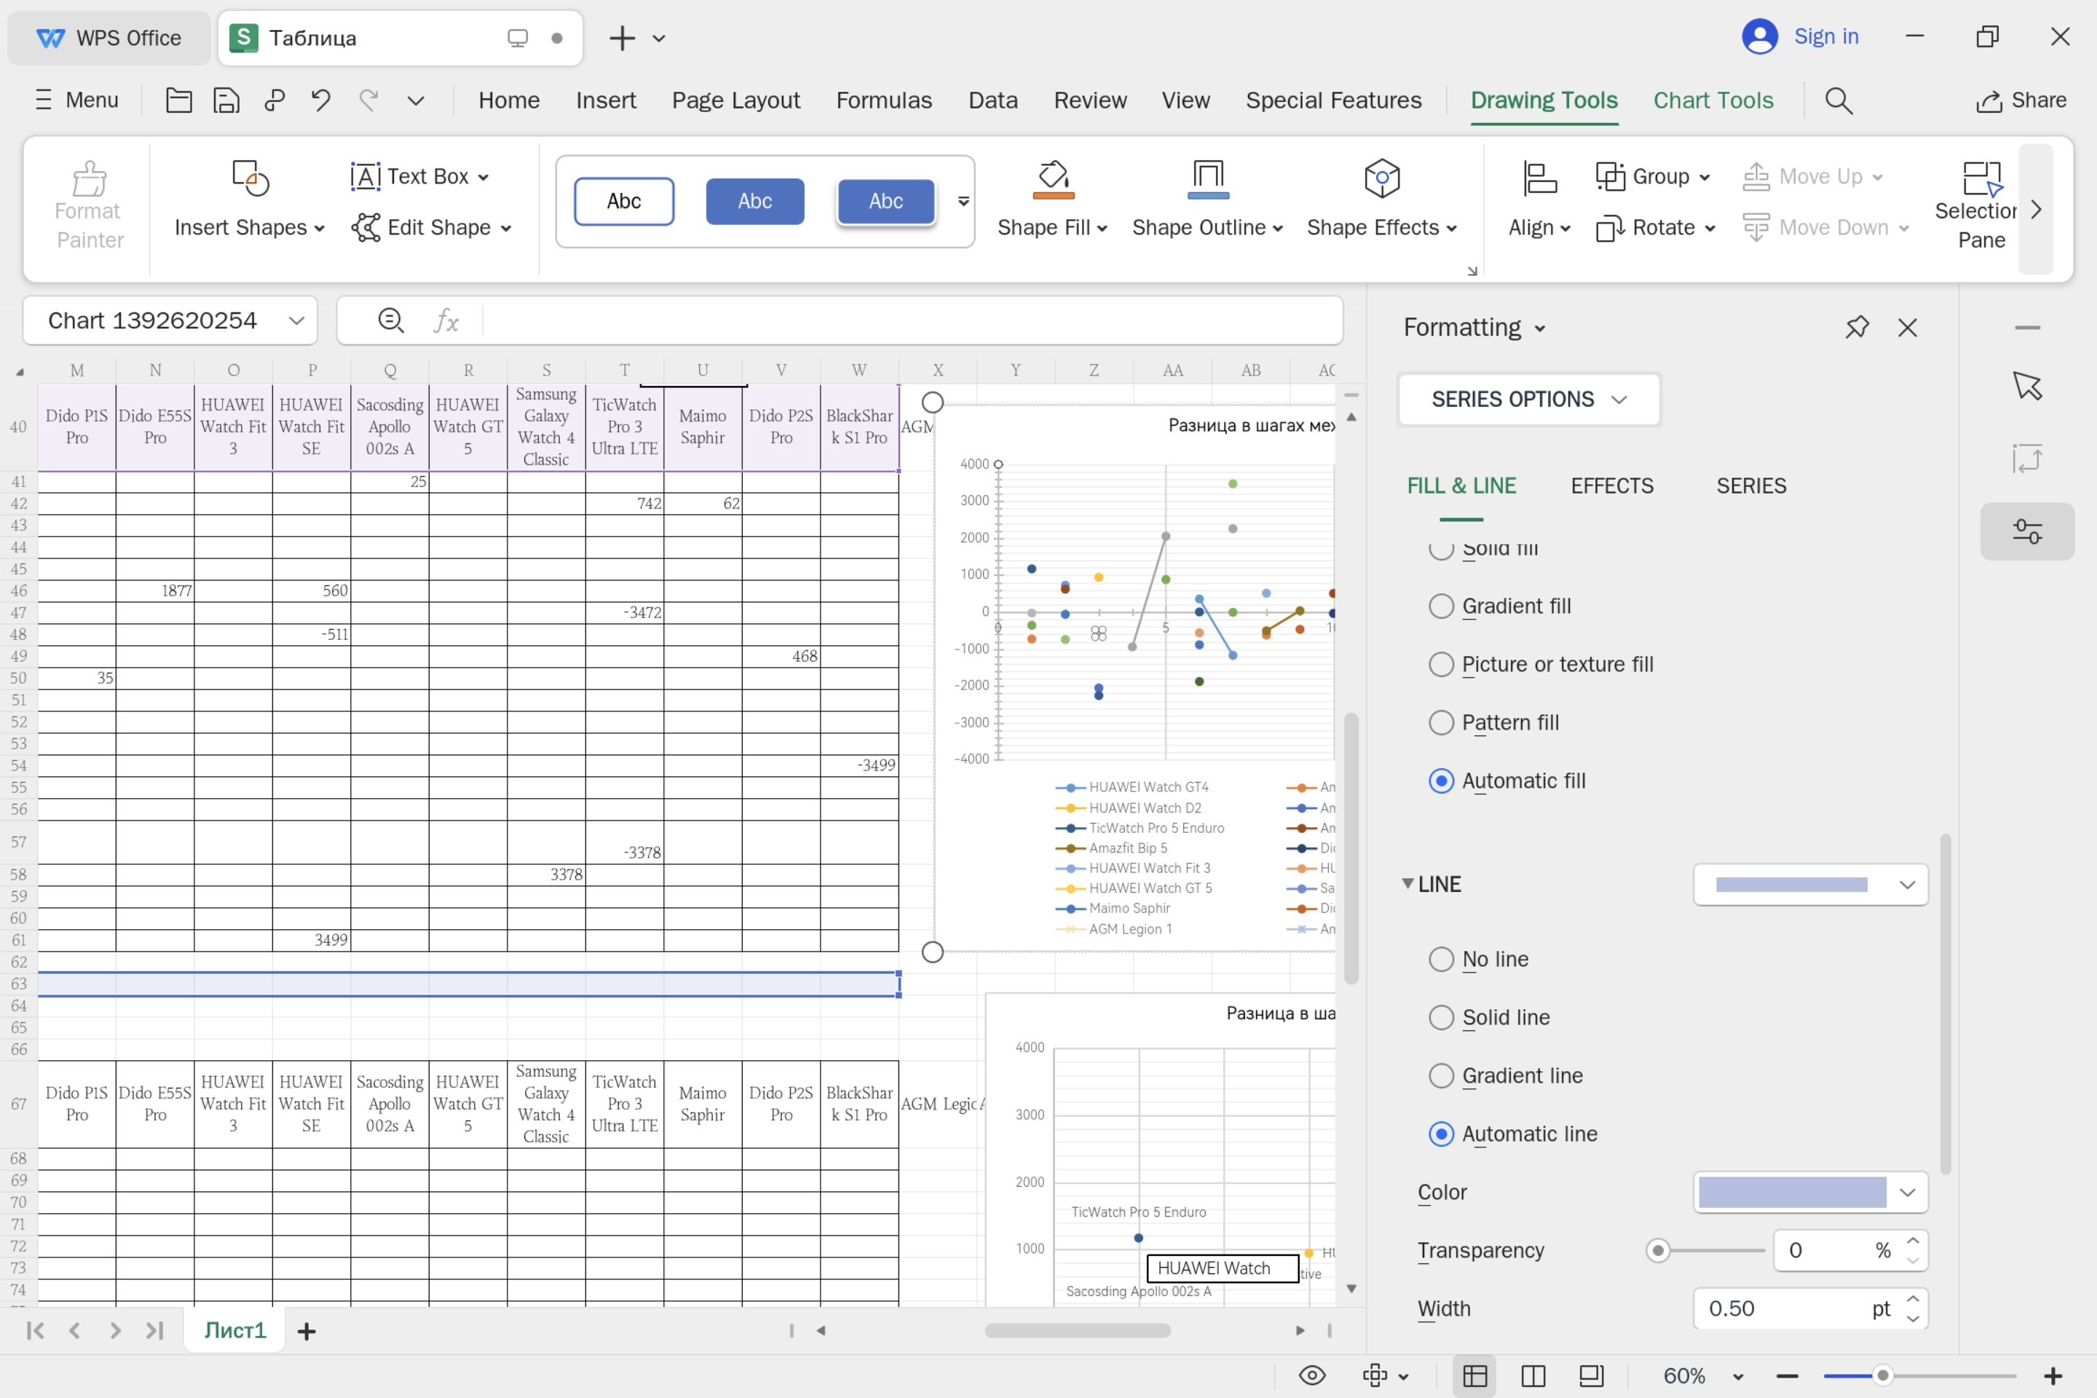Open Shape Effects icon
The image size is (2097, 1398).
point(1381,178)
